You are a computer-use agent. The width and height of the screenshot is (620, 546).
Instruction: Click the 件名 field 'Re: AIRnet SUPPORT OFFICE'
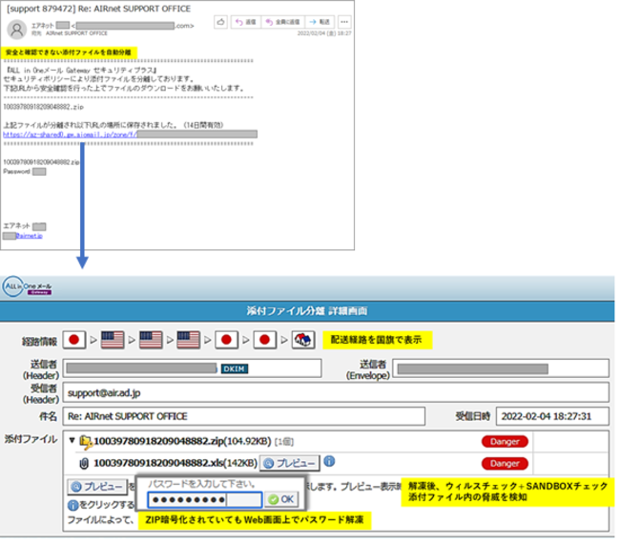pyautogui.click(x=244, y=416)
